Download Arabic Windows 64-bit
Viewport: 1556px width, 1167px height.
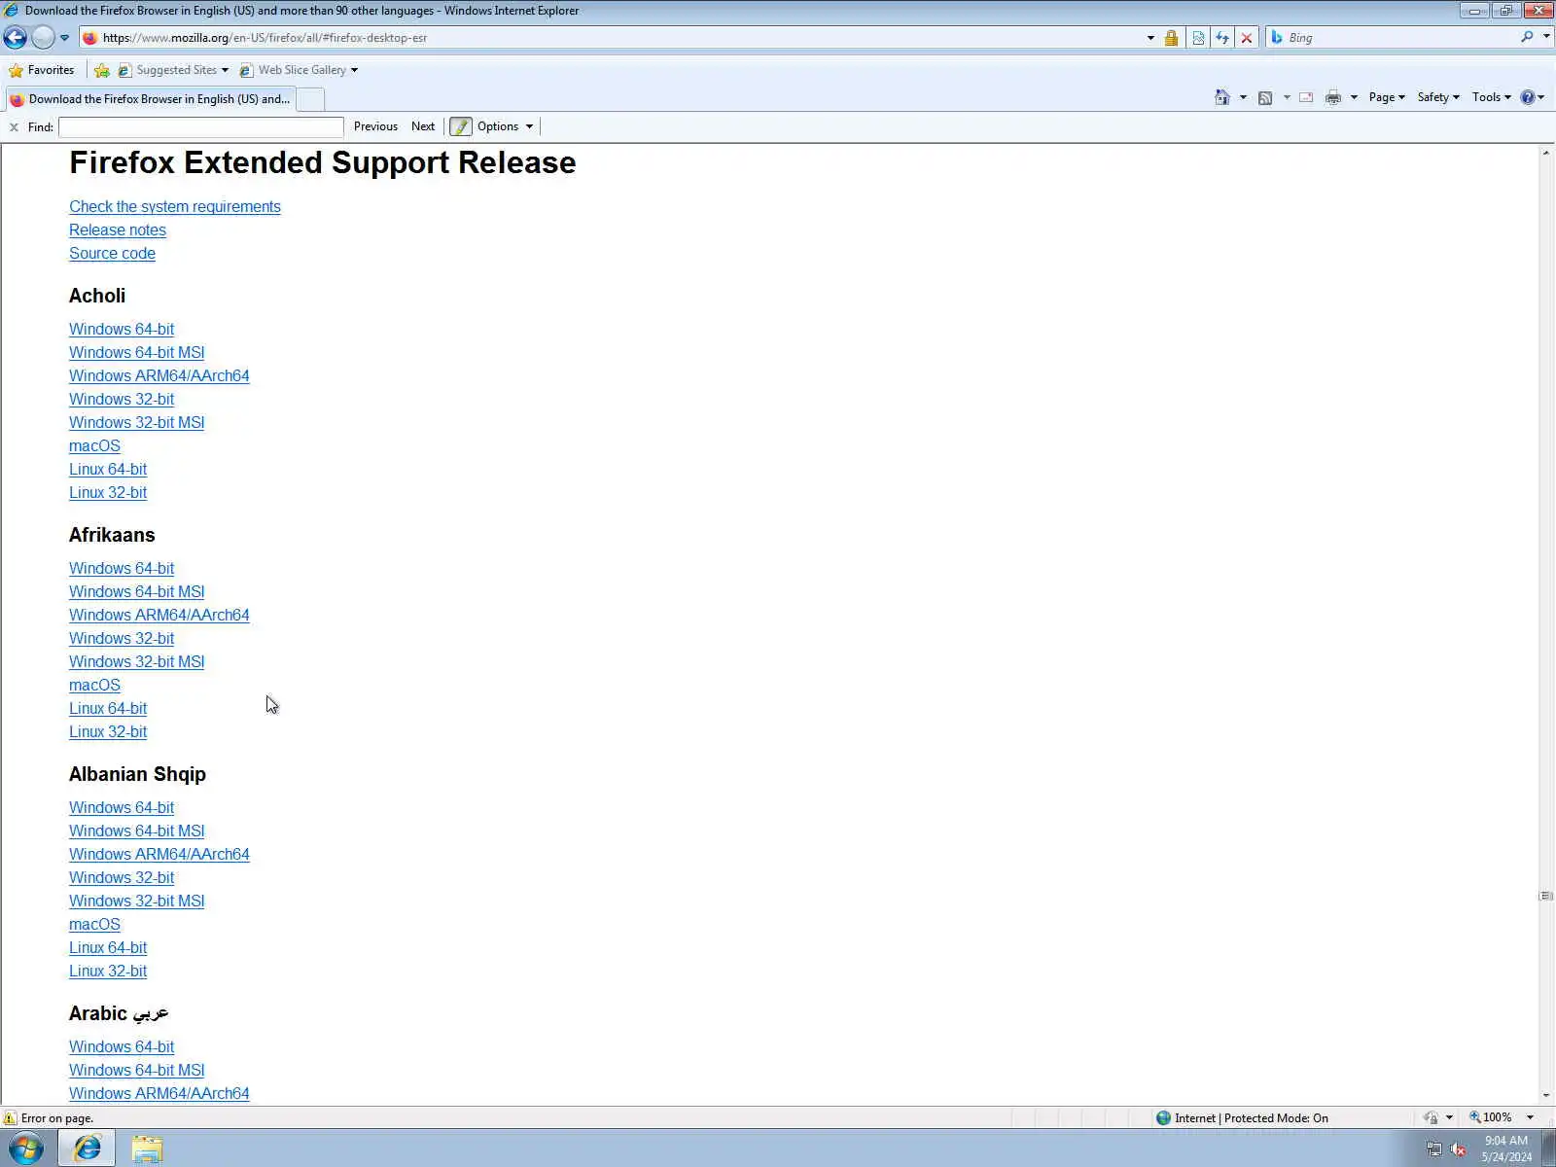point(122,1046)
